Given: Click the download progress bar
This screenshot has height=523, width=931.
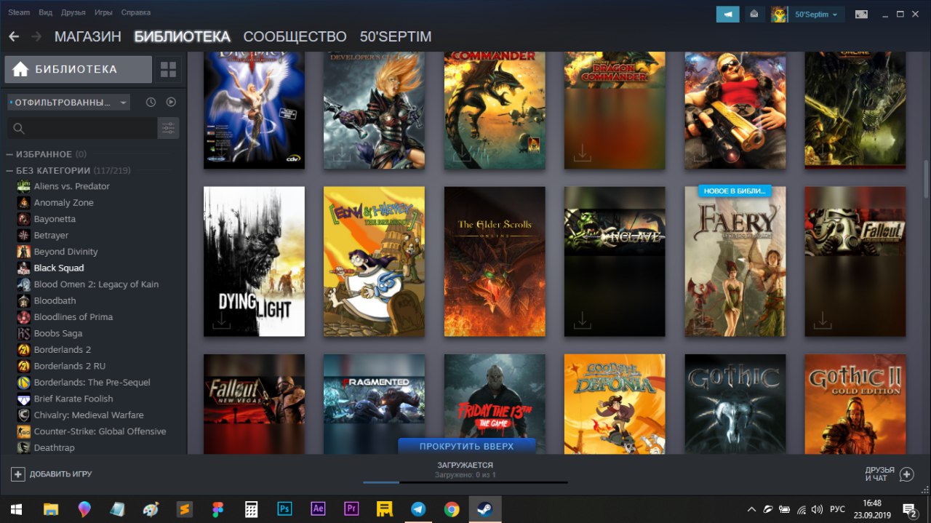Looking at the screenshot, I should click(x=465, y=482).
